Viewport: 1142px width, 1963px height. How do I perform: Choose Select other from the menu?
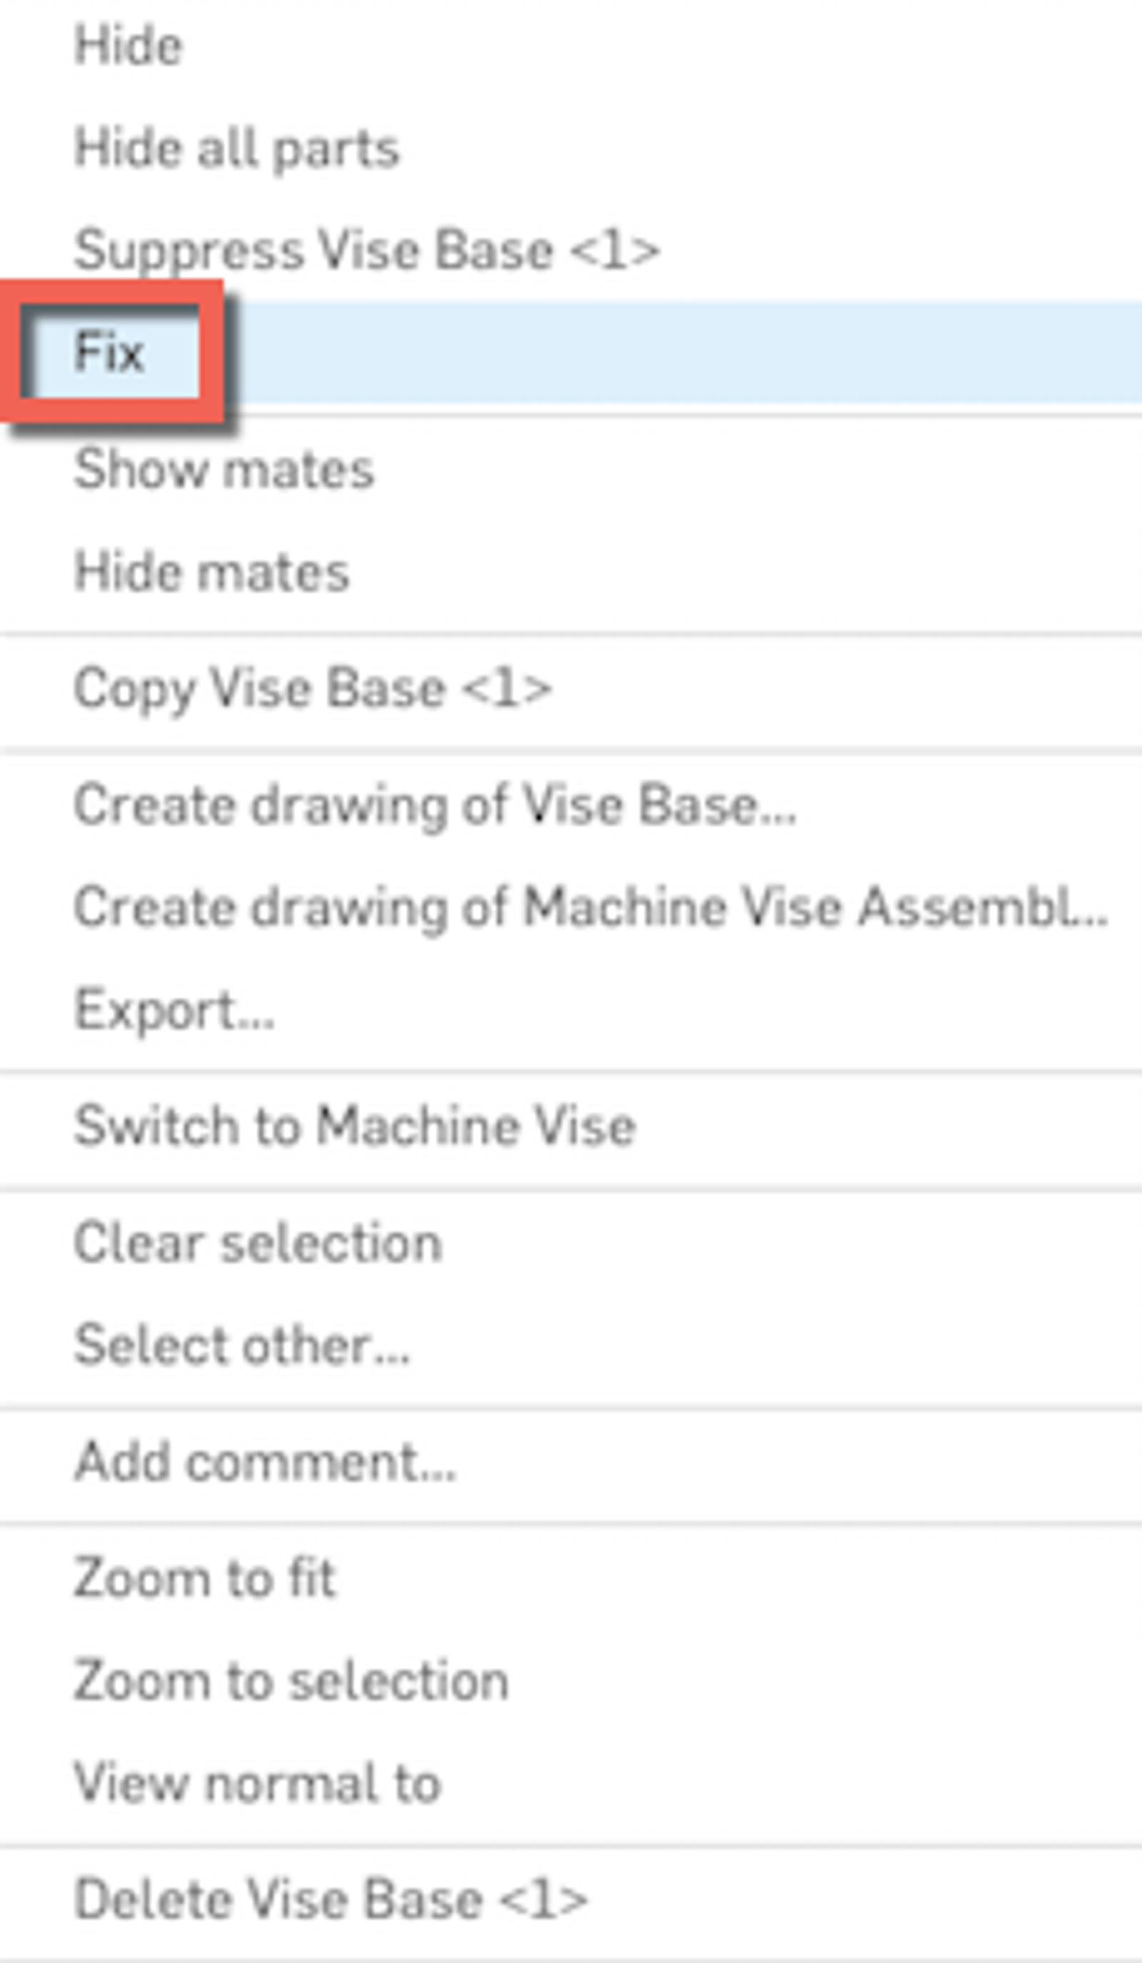[x=241, y=1345]
